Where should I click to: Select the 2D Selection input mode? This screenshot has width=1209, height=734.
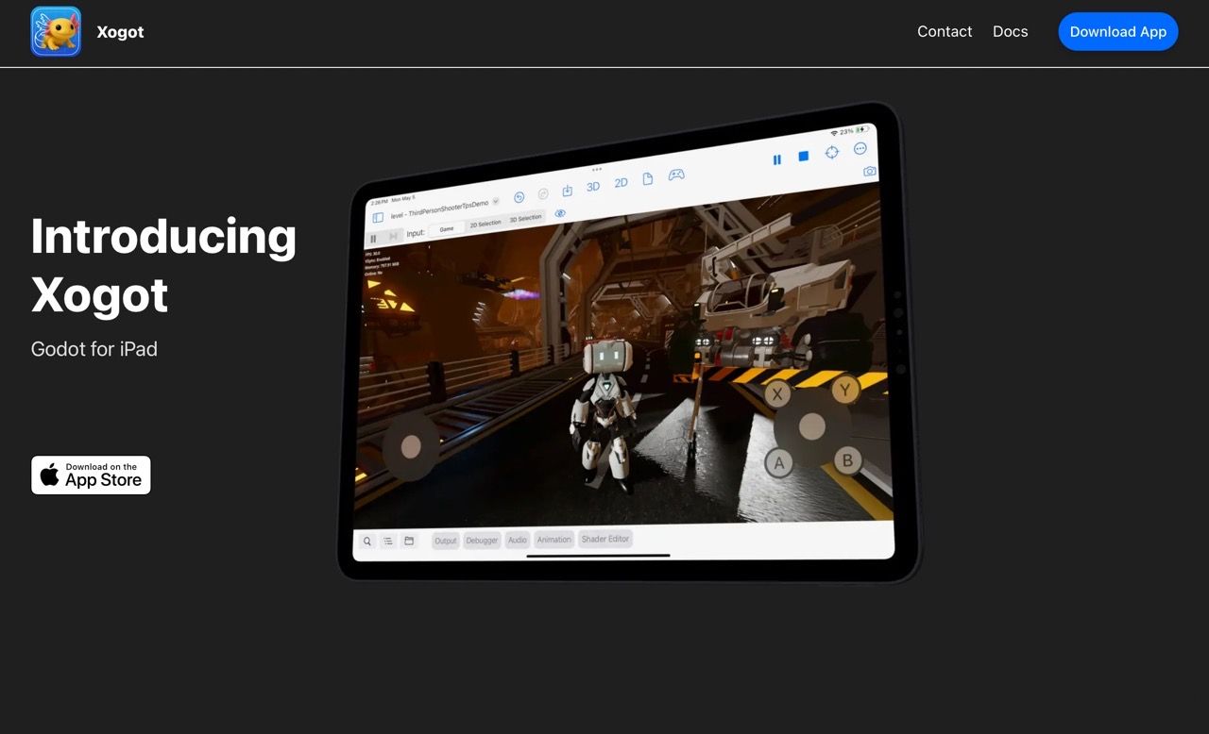[485, 224]
